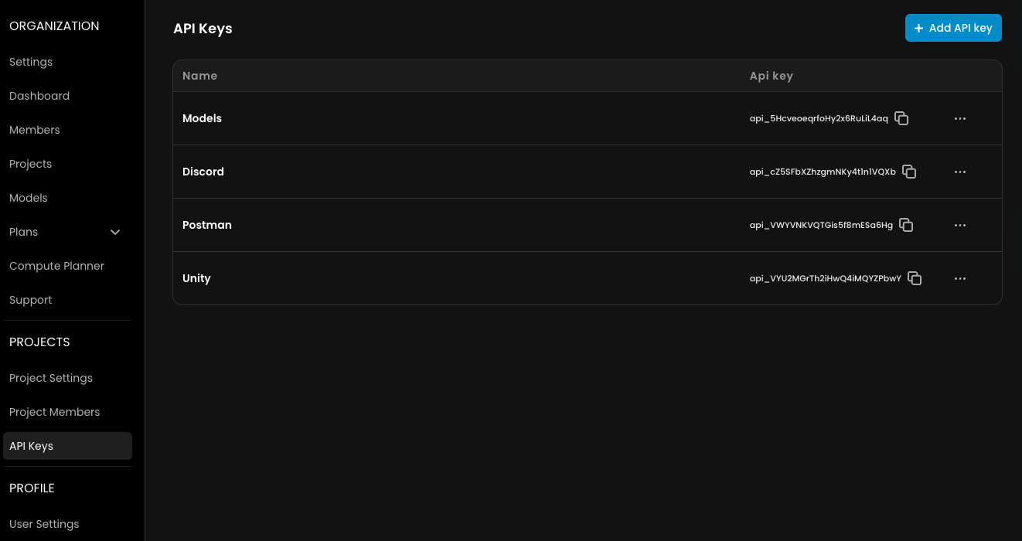Copy the Models API key
1022x541 pixels.
pos(901,118)
